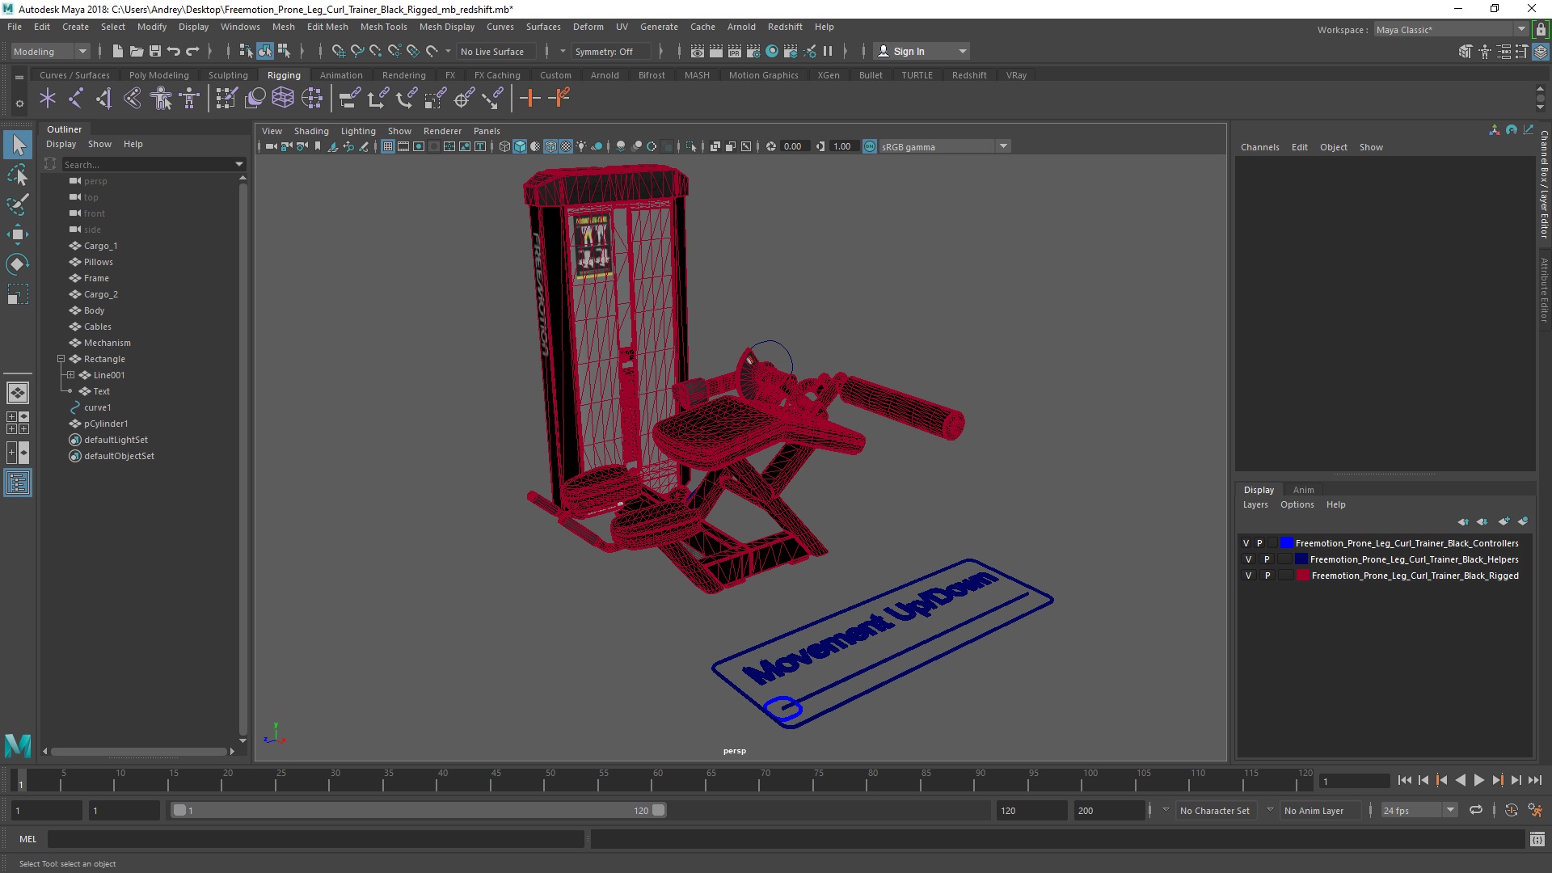
Task: Switch to four-view pane layout
Action: click(18, 423)
